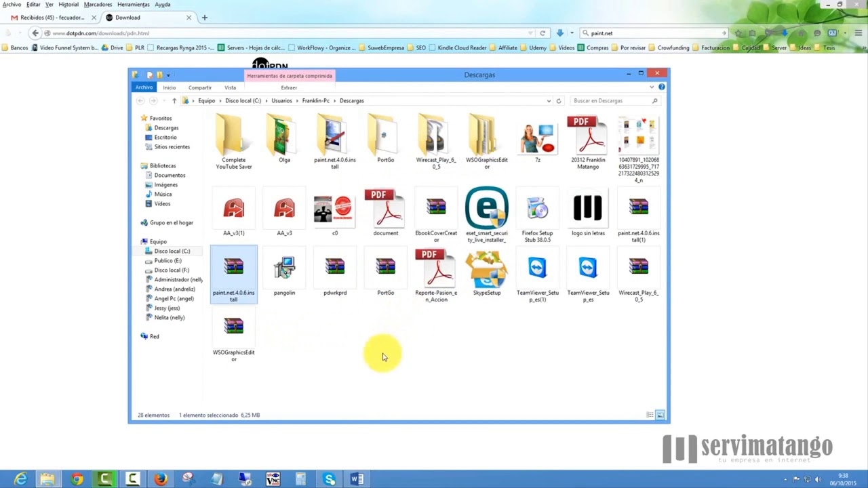This screenshot has width=868, height=488.
Task: Open Microsoft Word from the taskbar
Action: (x=356, y=479)
